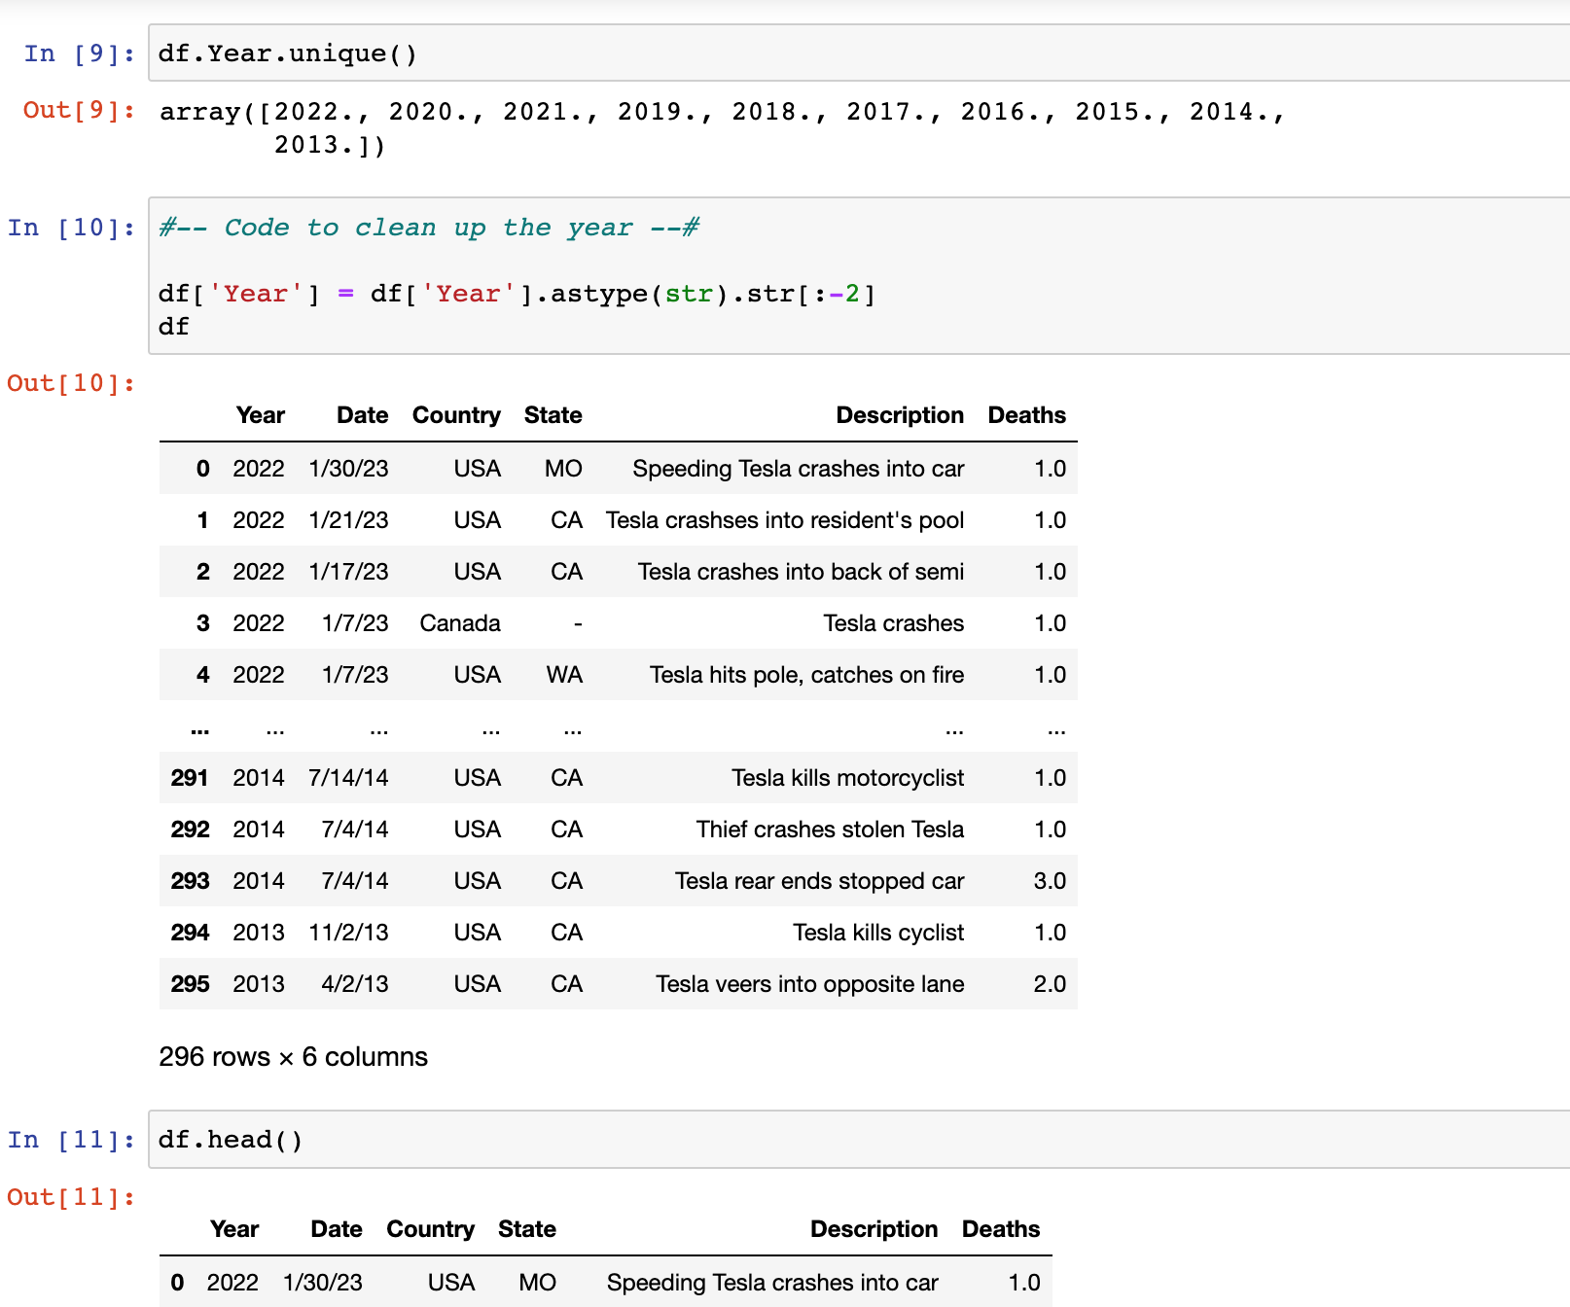This screenshot has width=1570, height=1307.
Task: Click the 'Canada' cell in row 3
Action: coord(460,623)
